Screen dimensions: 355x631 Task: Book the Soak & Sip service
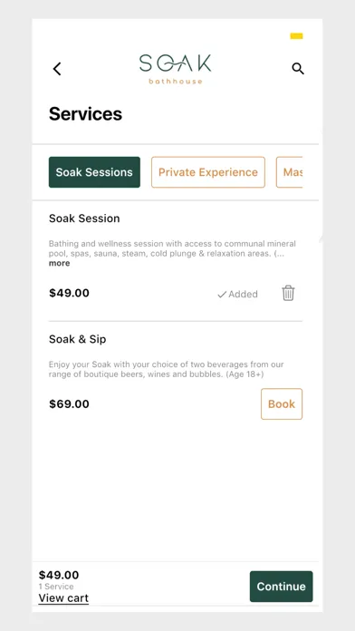(x=282, y=404)
